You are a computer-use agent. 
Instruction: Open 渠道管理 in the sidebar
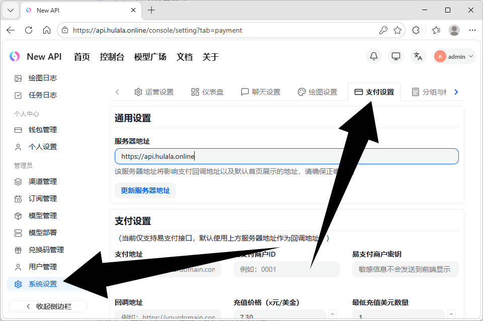point(42,181)
